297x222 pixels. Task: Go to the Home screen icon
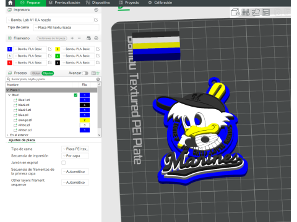[x=10, y=2]
